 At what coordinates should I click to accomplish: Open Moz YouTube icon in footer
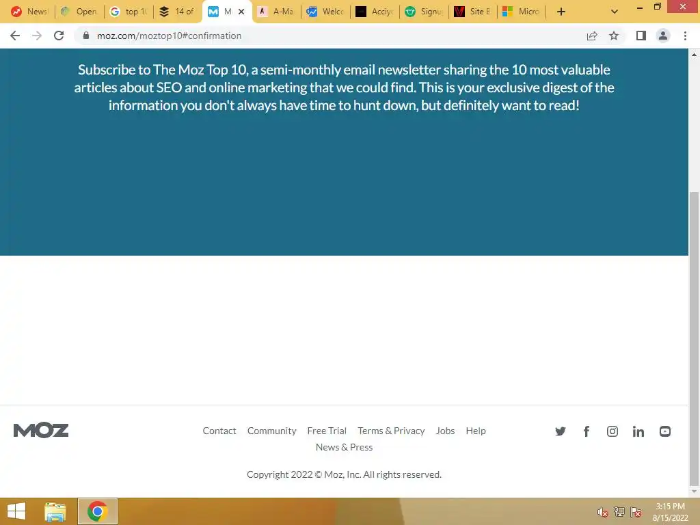[x=664, y=431]
